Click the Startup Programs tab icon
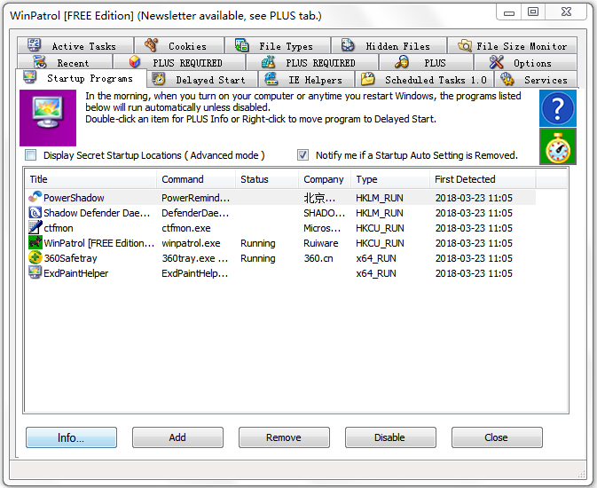Screen dimensions: 597x488 29,77
